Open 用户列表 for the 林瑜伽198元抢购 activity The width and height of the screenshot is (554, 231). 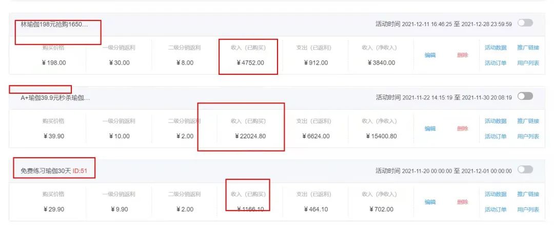pos(528,63)
